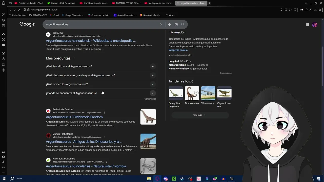Open the Player icon in the sidebar
The height and width of the screenshot is (182, 324).
3,53
